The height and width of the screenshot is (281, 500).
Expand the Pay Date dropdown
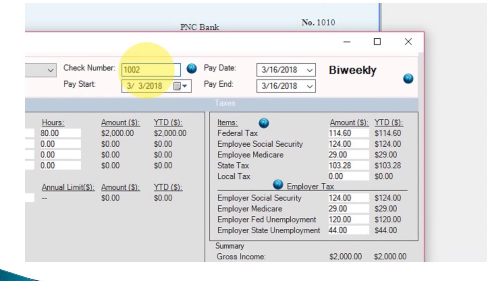tap(310, 70)
